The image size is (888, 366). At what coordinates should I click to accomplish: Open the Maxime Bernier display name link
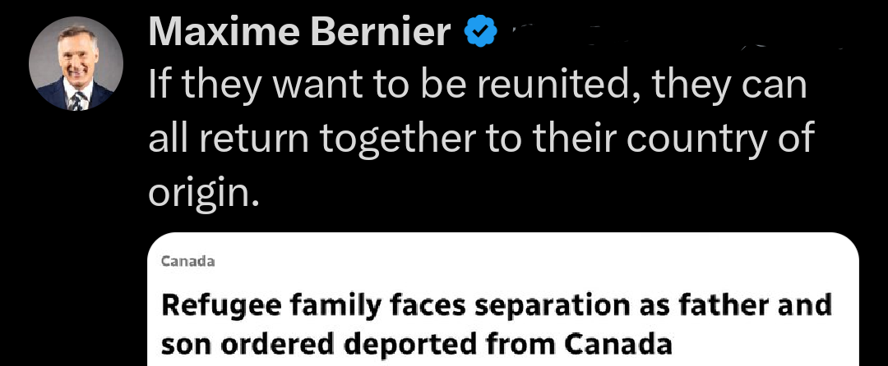point(299,32)
